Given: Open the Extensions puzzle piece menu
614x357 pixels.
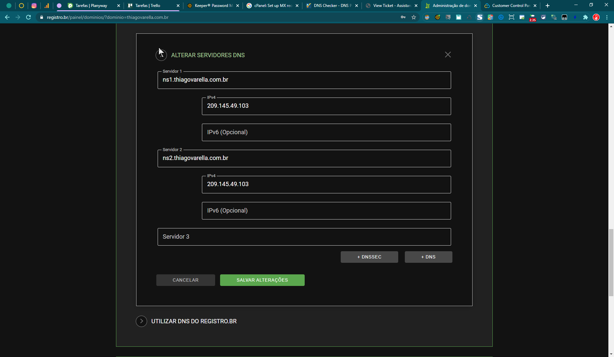Looking at the screenshot, I should [x=586, y=17].
